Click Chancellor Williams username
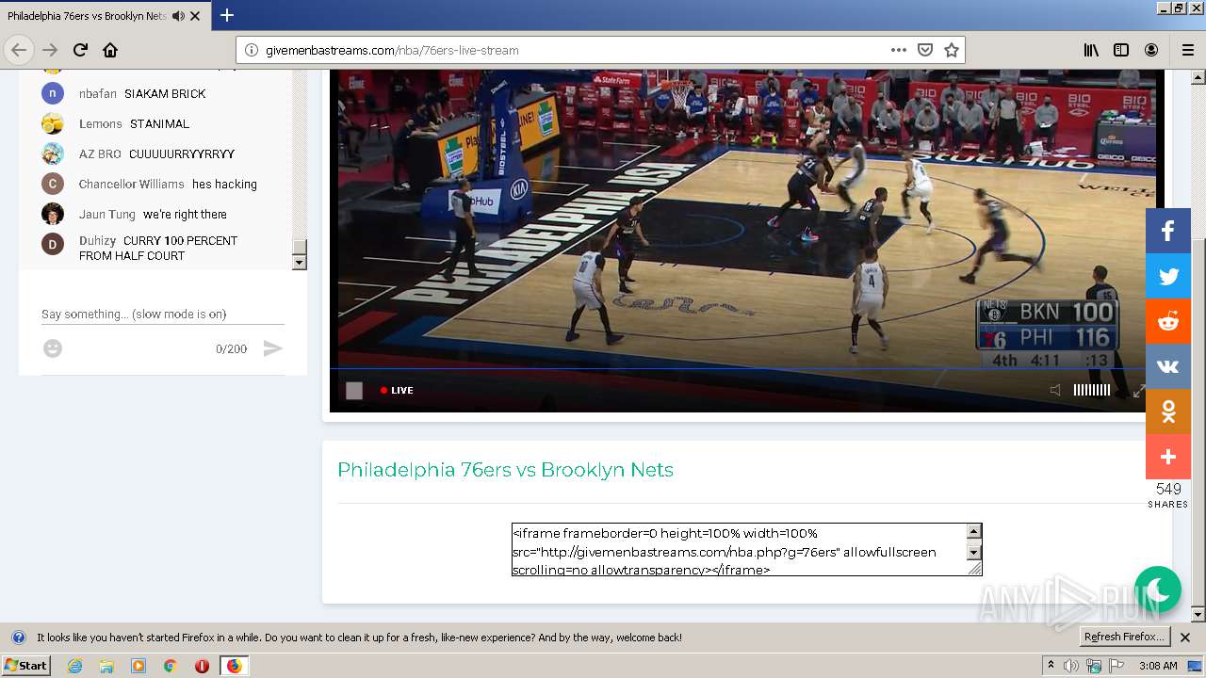This screenshot has width=1206, height=678. point(132,184)
